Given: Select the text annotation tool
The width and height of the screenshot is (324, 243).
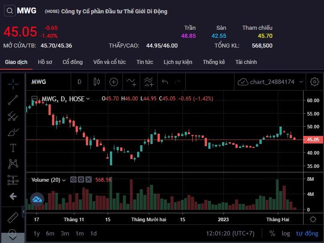Looking at the screenshot, I should tap(13, 147).
